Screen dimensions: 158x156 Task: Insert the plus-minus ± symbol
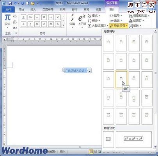(23, 18)
